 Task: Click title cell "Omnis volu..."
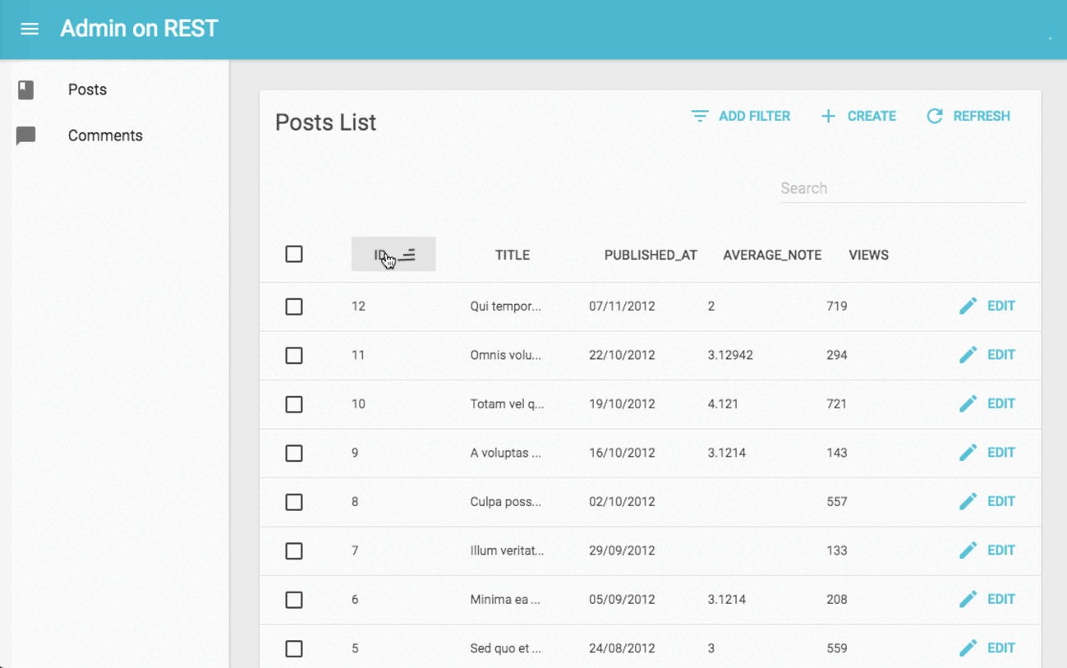505,355
